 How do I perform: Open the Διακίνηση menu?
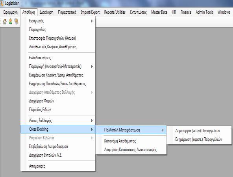(x=46, y=12)
